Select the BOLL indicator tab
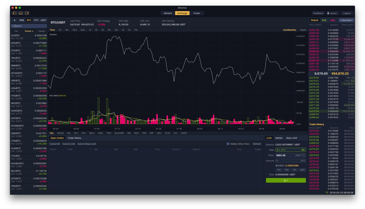The height and width of the screenshot is (209, 365). click(92, 133)
